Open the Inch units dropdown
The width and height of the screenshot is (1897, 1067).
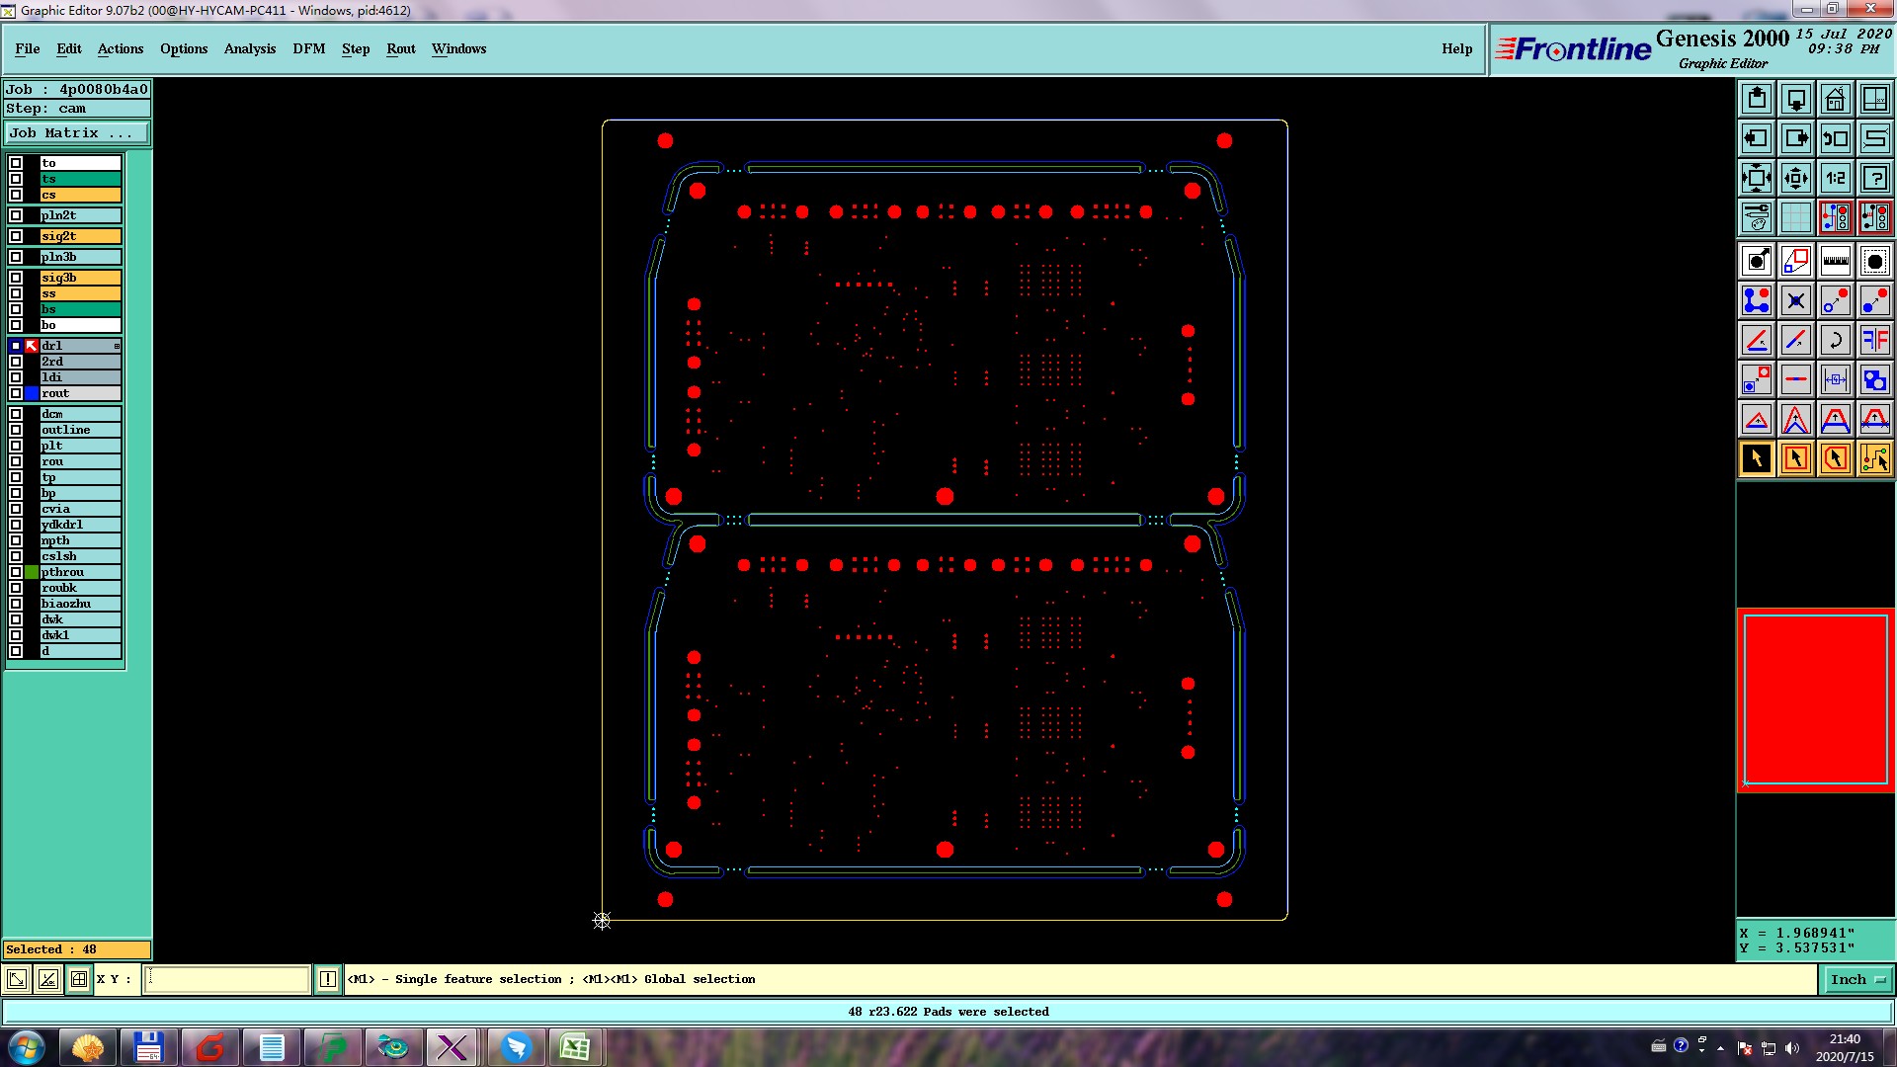point(1857,979)
